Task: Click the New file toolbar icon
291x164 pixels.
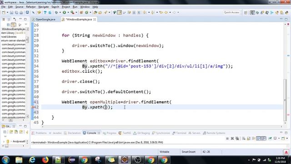Action: coord(3,12)
